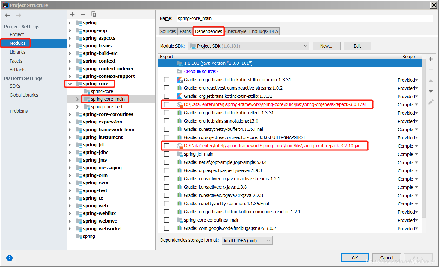Add dependency with plus on right
Screen dimensions: 439x267
[431, 59]
